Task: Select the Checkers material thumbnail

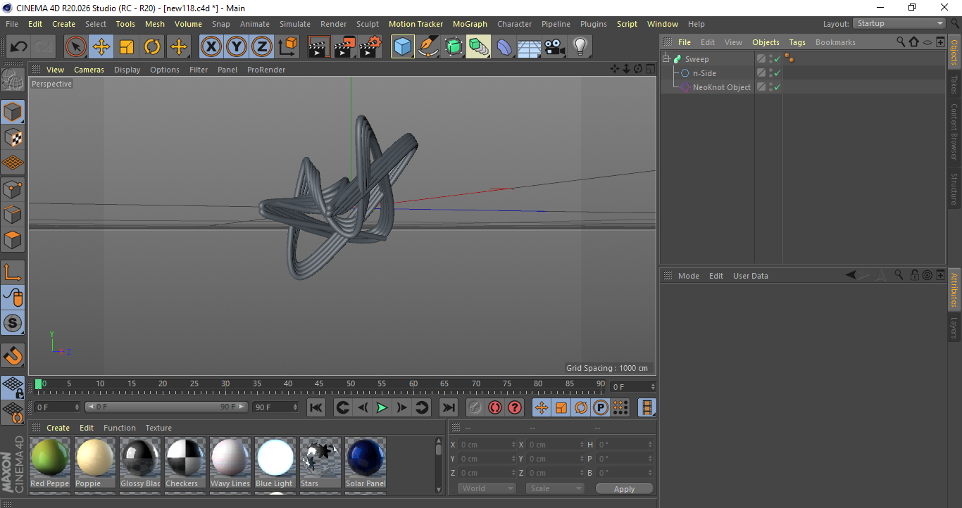Action: click(x=185, y=463)
